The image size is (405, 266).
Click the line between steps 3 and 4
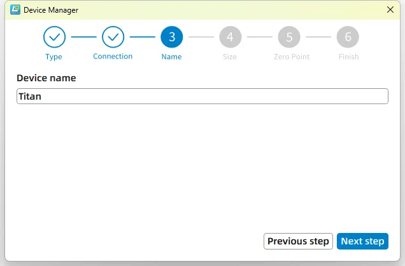coord(201,37)
